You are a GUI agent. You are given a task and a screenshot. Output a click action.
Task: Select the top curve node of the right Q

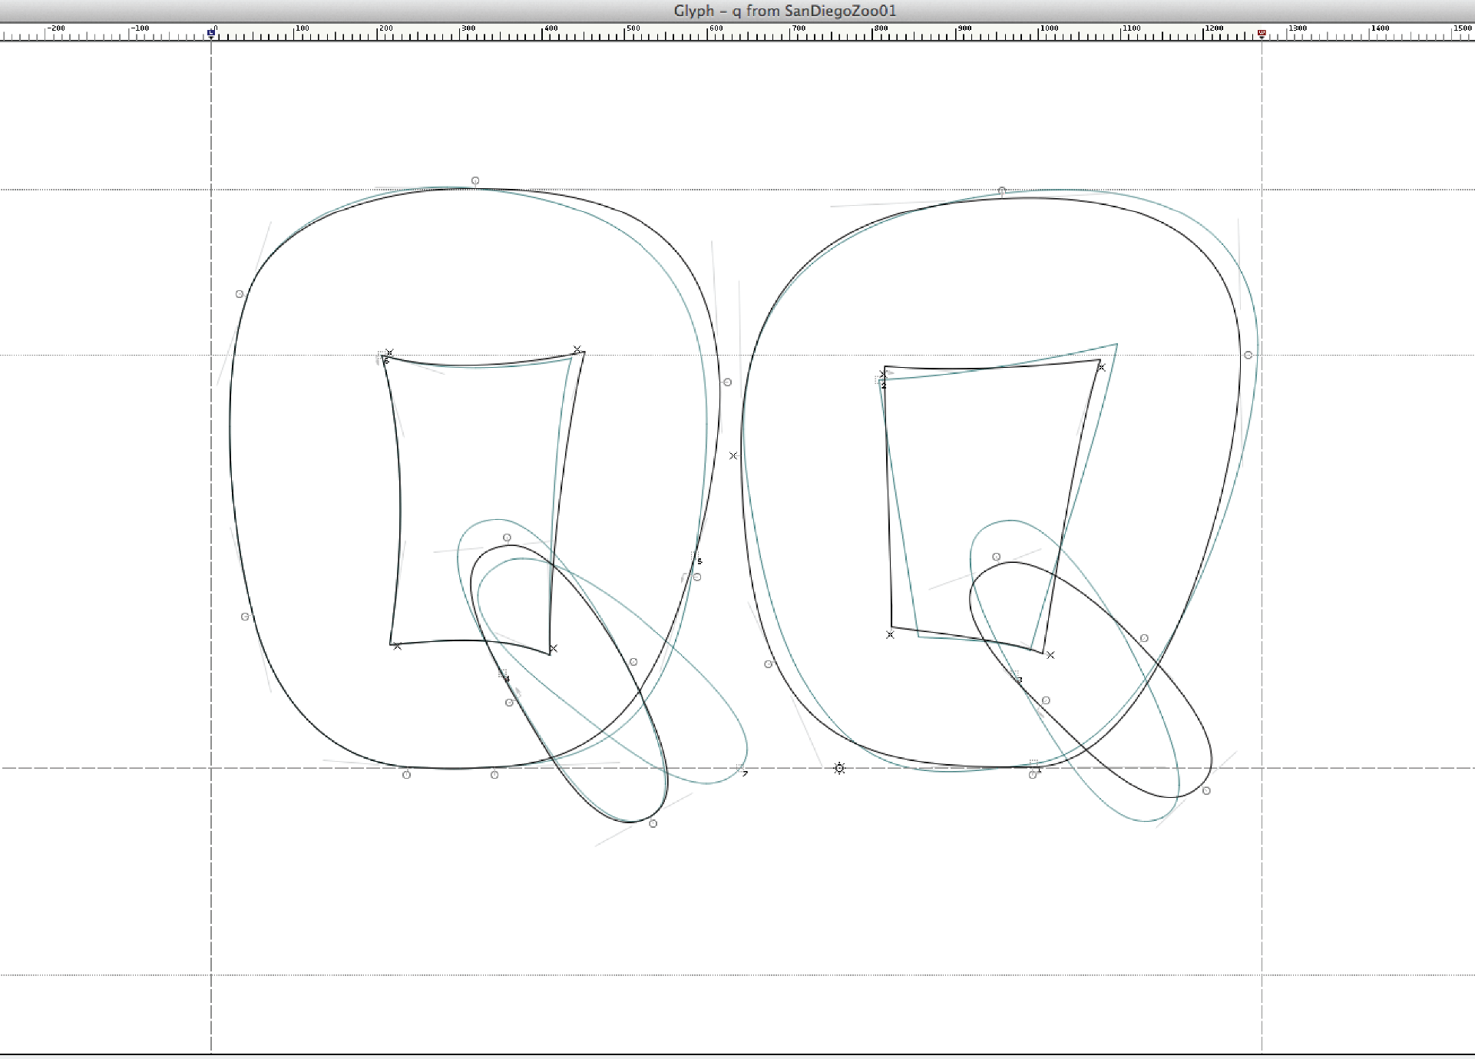1002,190
